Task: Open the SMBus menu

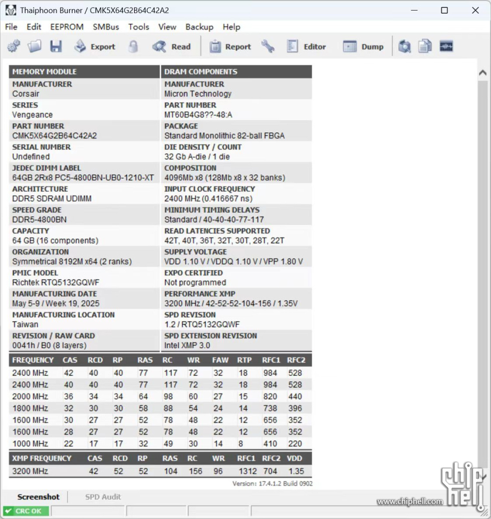Action: tap(106, 27)
